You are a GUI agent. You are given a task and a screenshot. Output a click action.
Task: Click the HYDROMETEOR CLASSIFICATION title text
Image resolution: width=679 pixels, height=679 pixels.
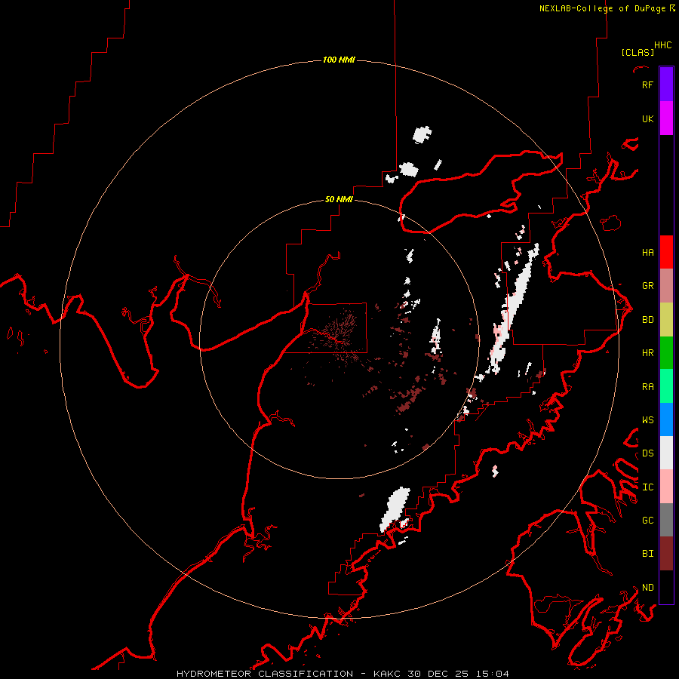(264, 674)
